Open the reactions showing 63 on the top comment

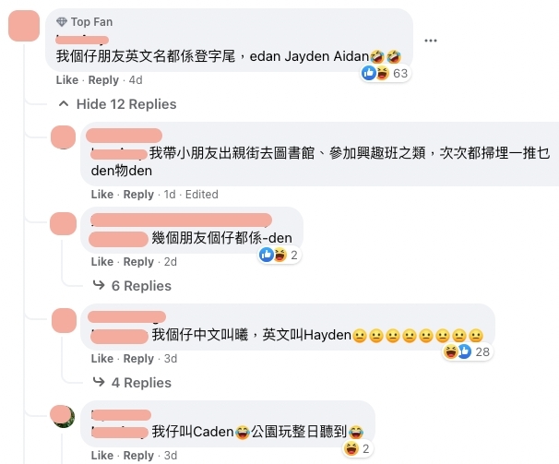pos(385,73)
